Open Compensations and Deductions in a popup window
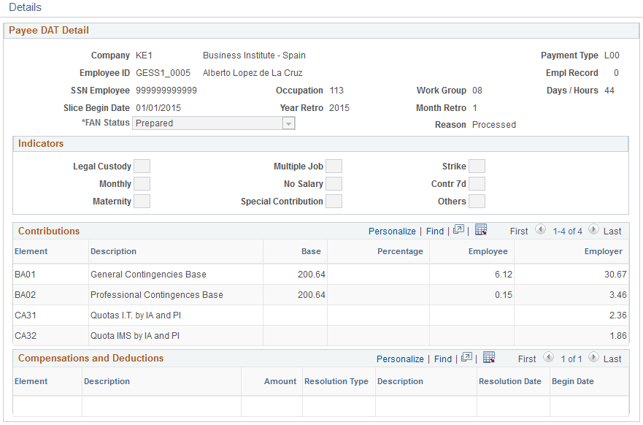643x425 pixels. coord(466,358)
